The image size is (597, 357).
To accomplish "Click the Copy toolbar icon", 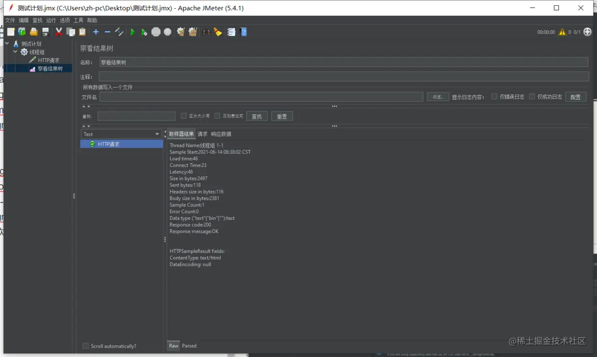I will coord(71,32).
